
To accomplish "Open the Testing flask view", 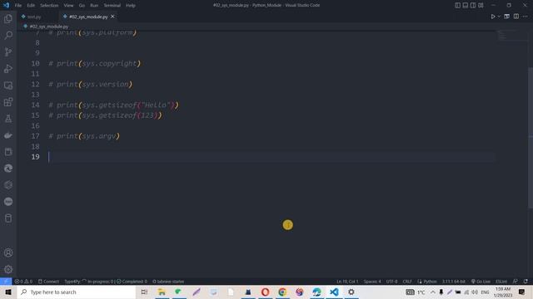I will pos(8,119).
